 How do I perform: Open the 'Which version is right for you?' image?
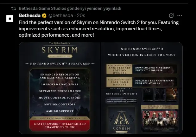click(142, 65)
